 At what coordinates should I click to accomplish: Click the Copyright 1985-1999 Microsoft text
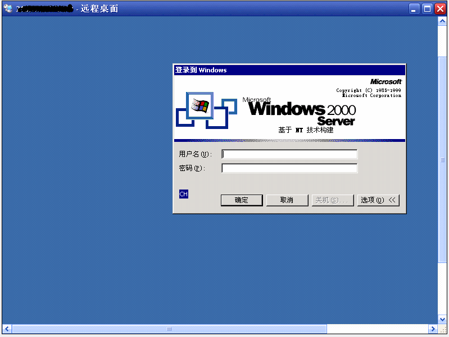369,93
